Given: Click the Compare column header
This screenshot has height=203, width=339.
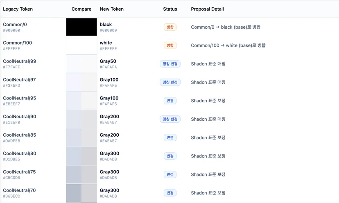Looking at the screenshot, I should [81, 9].
